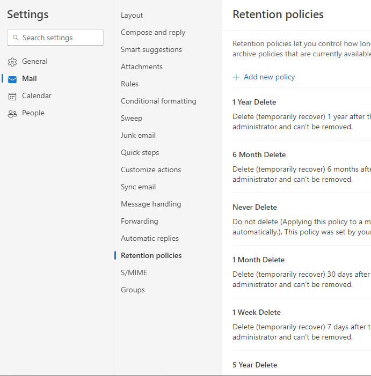Go to Groups settings
This screenshot has height=376, width=371.
(x=133, y=290)
